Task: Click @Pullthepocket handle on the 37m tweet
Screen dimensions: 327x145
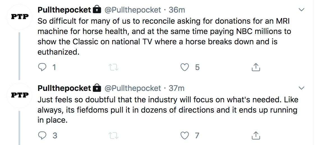Action: tap(133, 88)
